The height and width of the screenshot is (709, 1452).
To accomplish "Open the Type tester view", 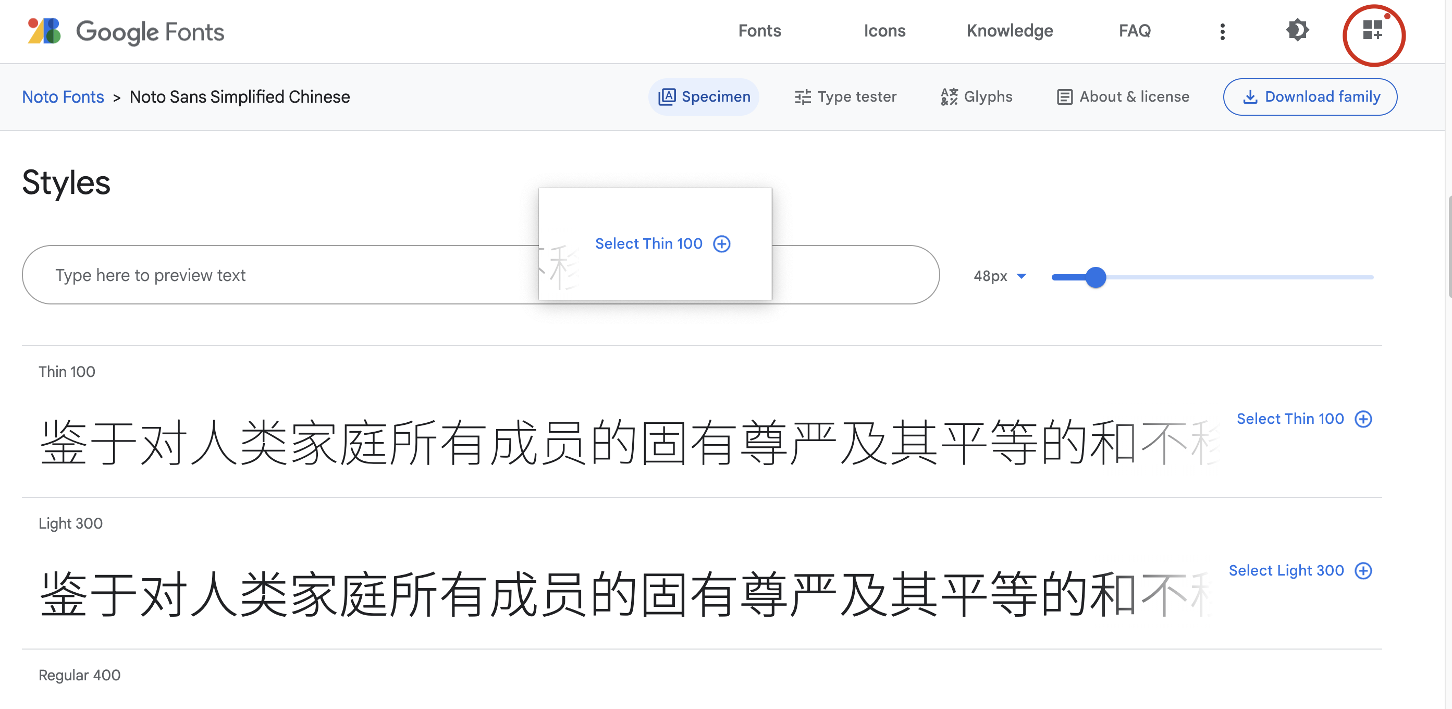I will pyautogui.click(x=845, y=96).
